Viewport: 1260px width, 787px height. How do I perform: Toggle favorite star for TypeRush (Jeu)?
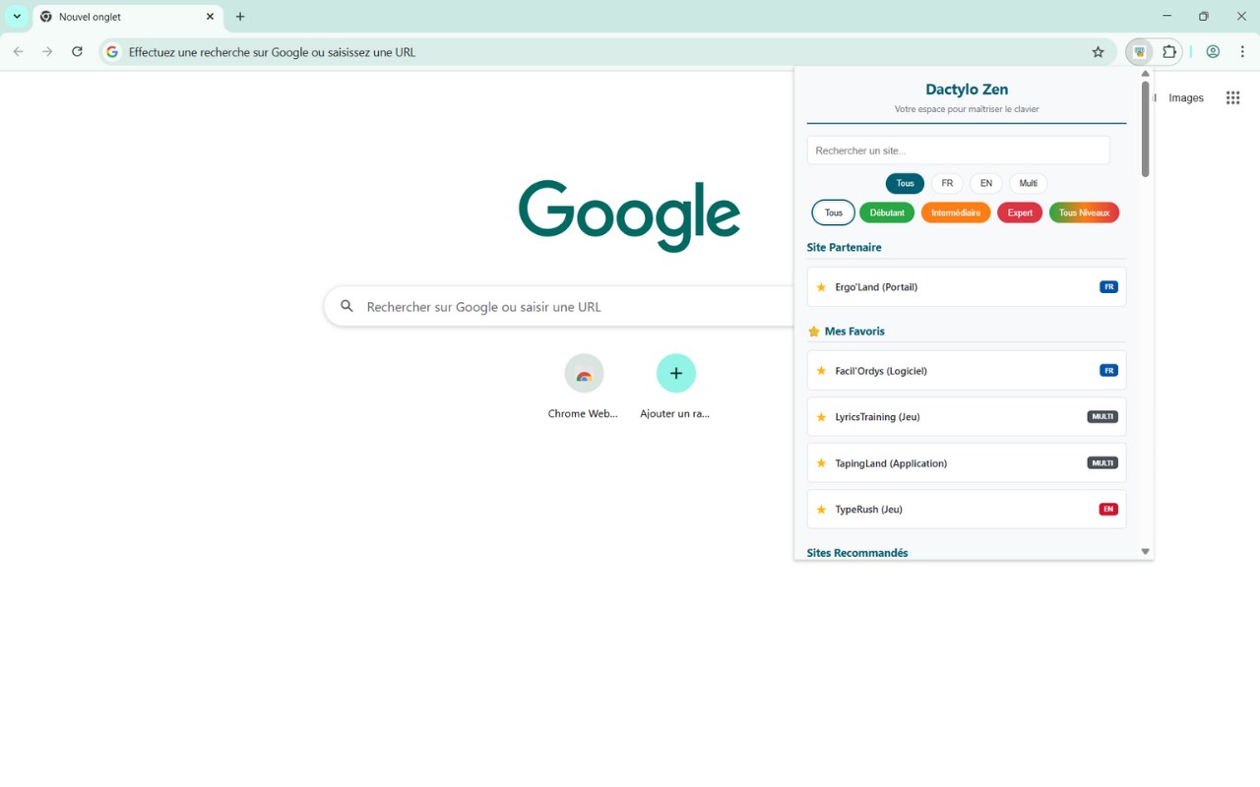(x=821, y=510)
